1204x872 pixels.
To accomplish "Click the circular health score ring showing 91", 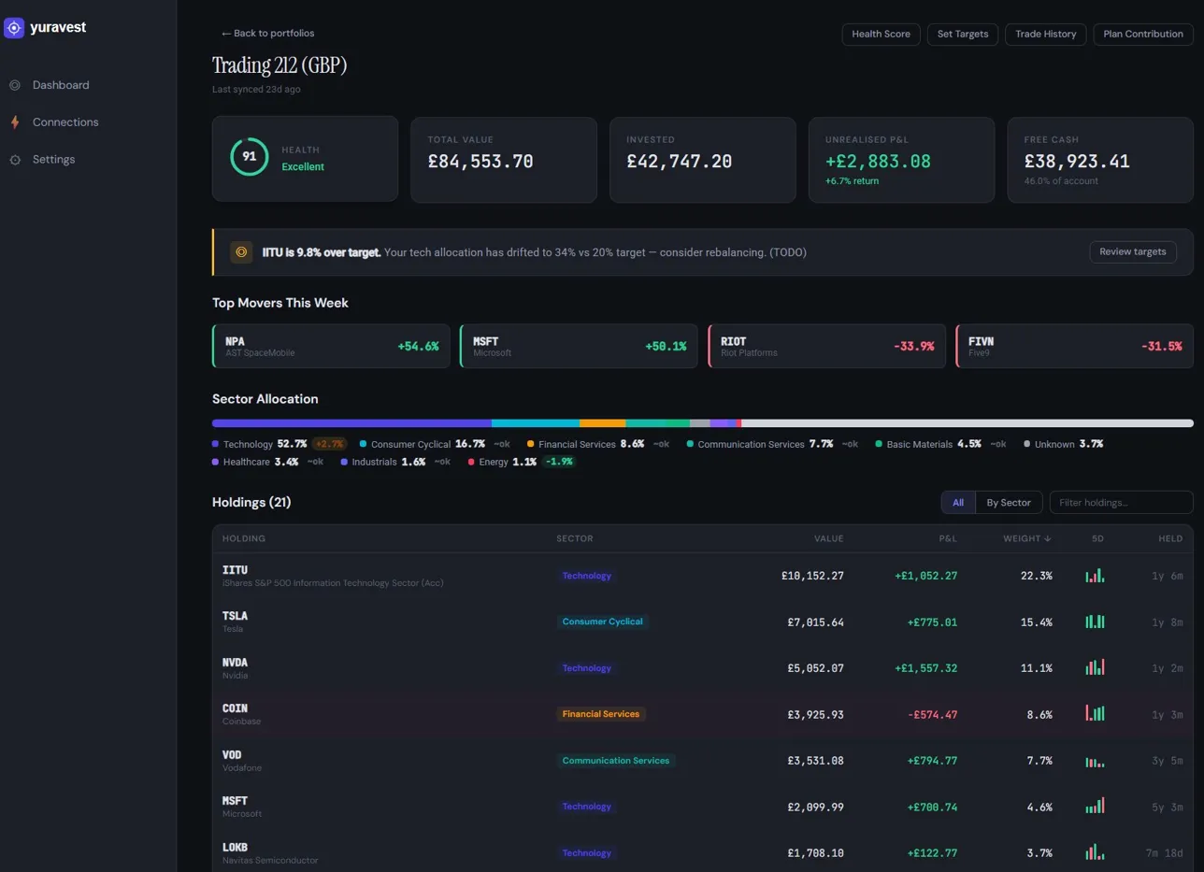I will (249, 158).
